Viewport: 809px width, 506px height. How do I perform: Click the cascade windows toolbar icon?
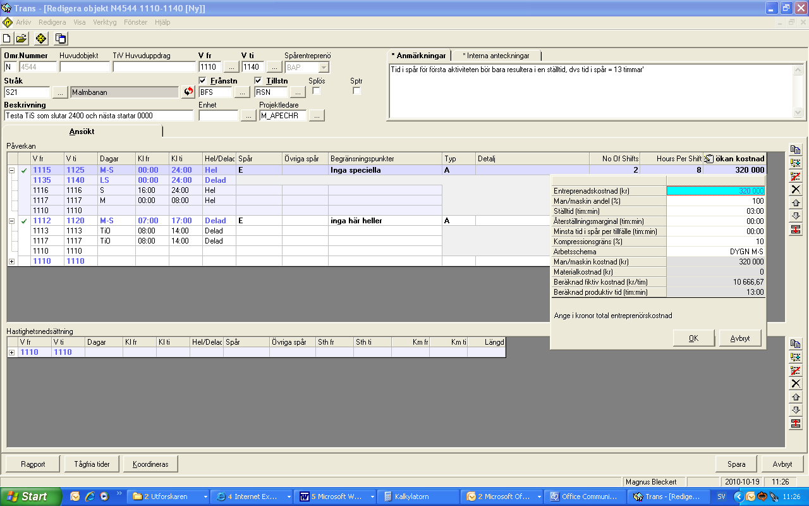click(61, 39)
